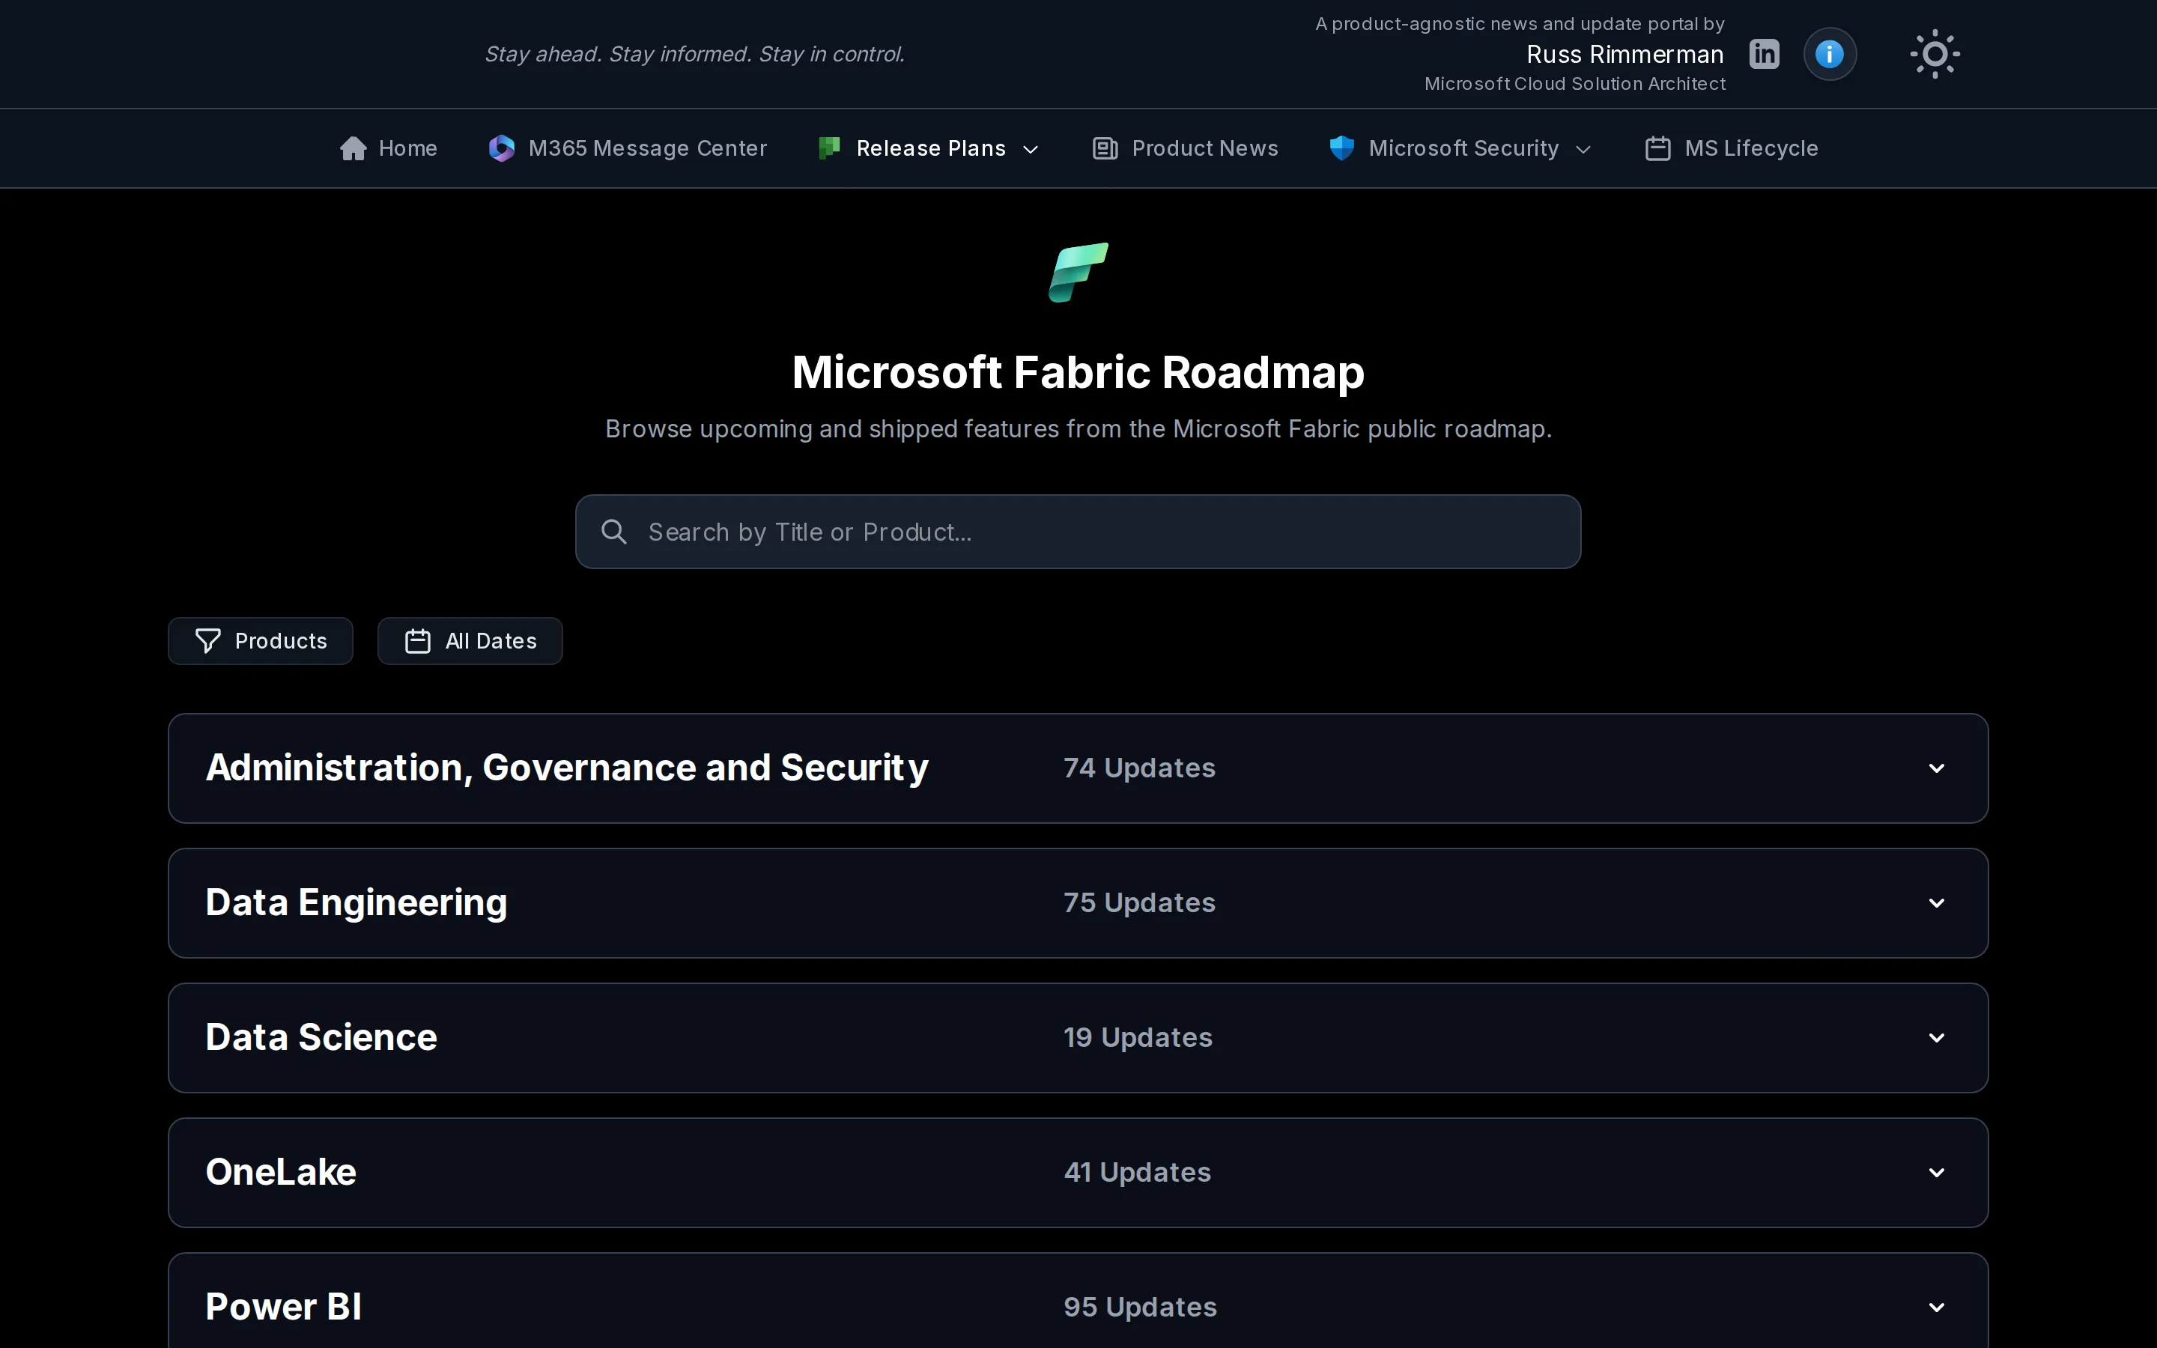Open the LinkedIn profile icon
This screenshot has width=2157, height=1348.
[1764, 53]
